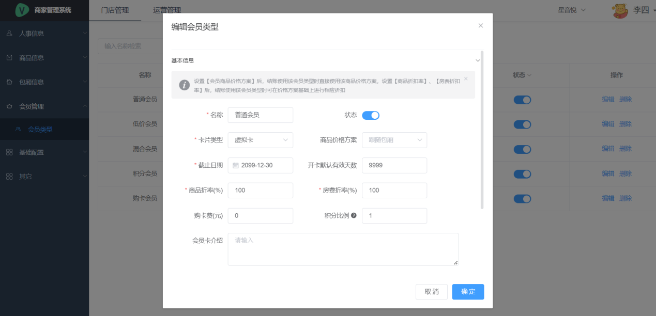Viewport: 656px width, 316px height.
Task: Close the 编辑会员类型 dialog with the X
Action: pos(481,25)
